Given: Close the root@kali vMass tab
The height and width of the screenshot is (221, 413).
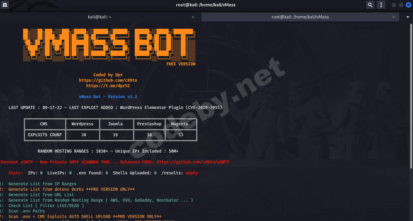Looking at the screenshot, I should (394, 17).
